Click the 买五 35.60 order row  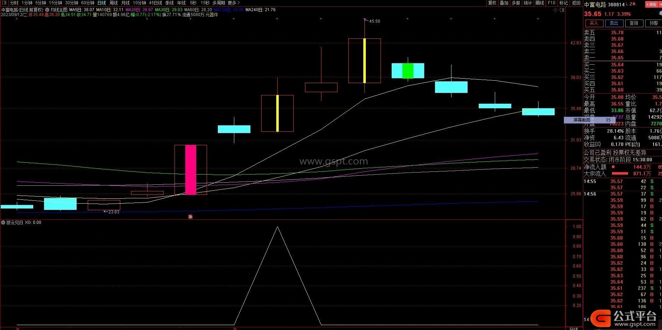(x=622, y=90)
